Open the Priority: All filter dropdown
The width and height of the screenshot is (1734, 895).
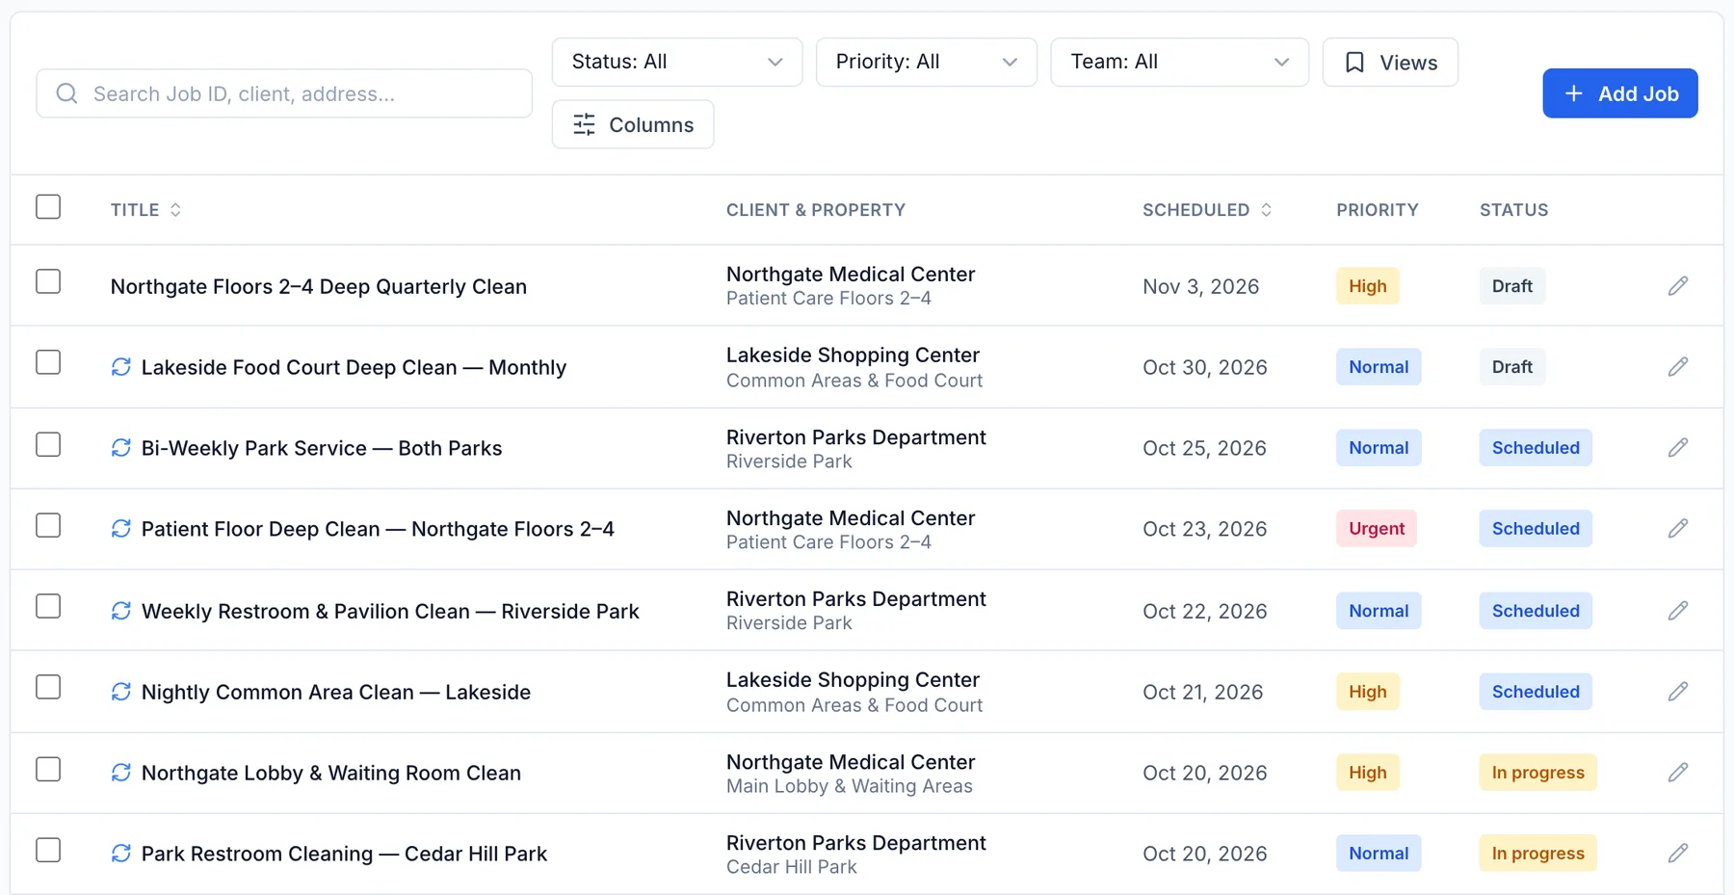(x=927, y=62)
